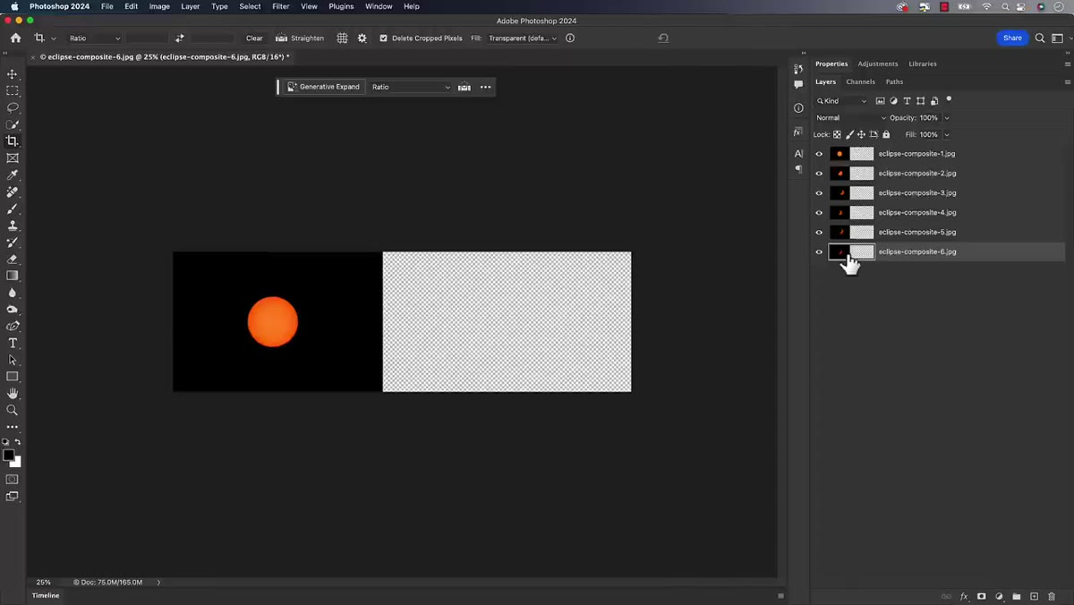Open the Edit Toolbar three-dots menu
Image resolution: width=1074 pixels, height=605 pixels.
[13, 427]
